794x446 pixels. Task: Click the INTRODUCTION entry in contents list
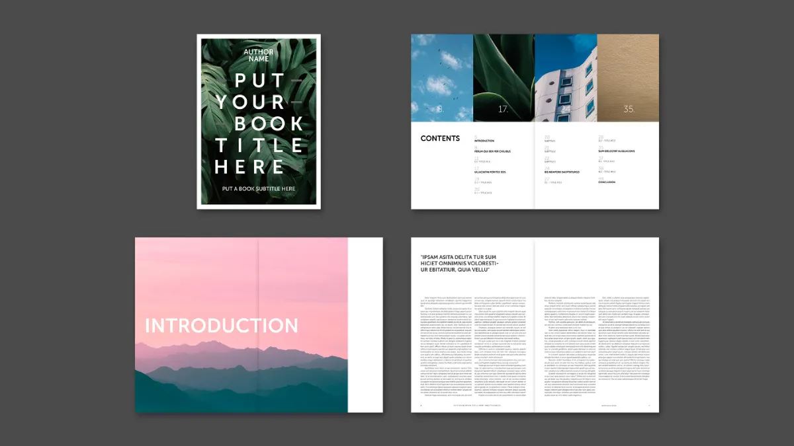[x=484, y=141]
